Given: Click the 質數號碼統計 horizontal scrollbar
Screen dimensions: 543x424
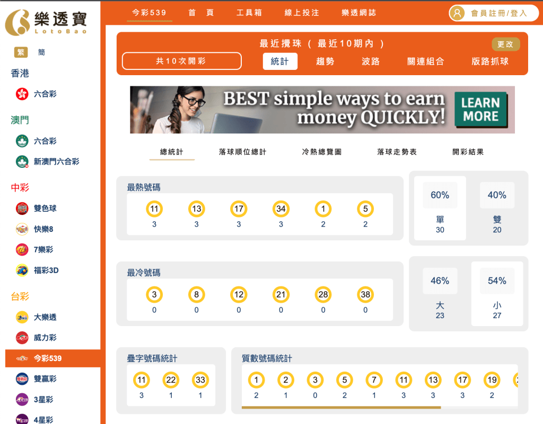Looking at the screenshot, I should [341, 407].
